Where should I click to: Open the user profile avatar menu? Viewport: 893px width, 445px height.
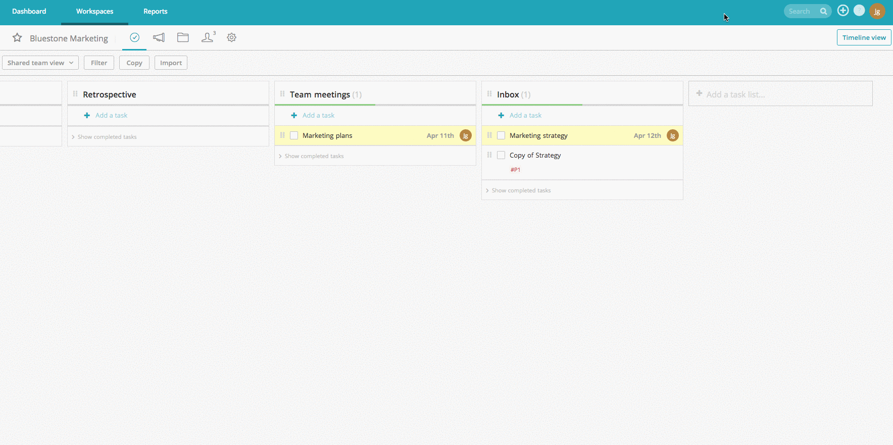877,11
